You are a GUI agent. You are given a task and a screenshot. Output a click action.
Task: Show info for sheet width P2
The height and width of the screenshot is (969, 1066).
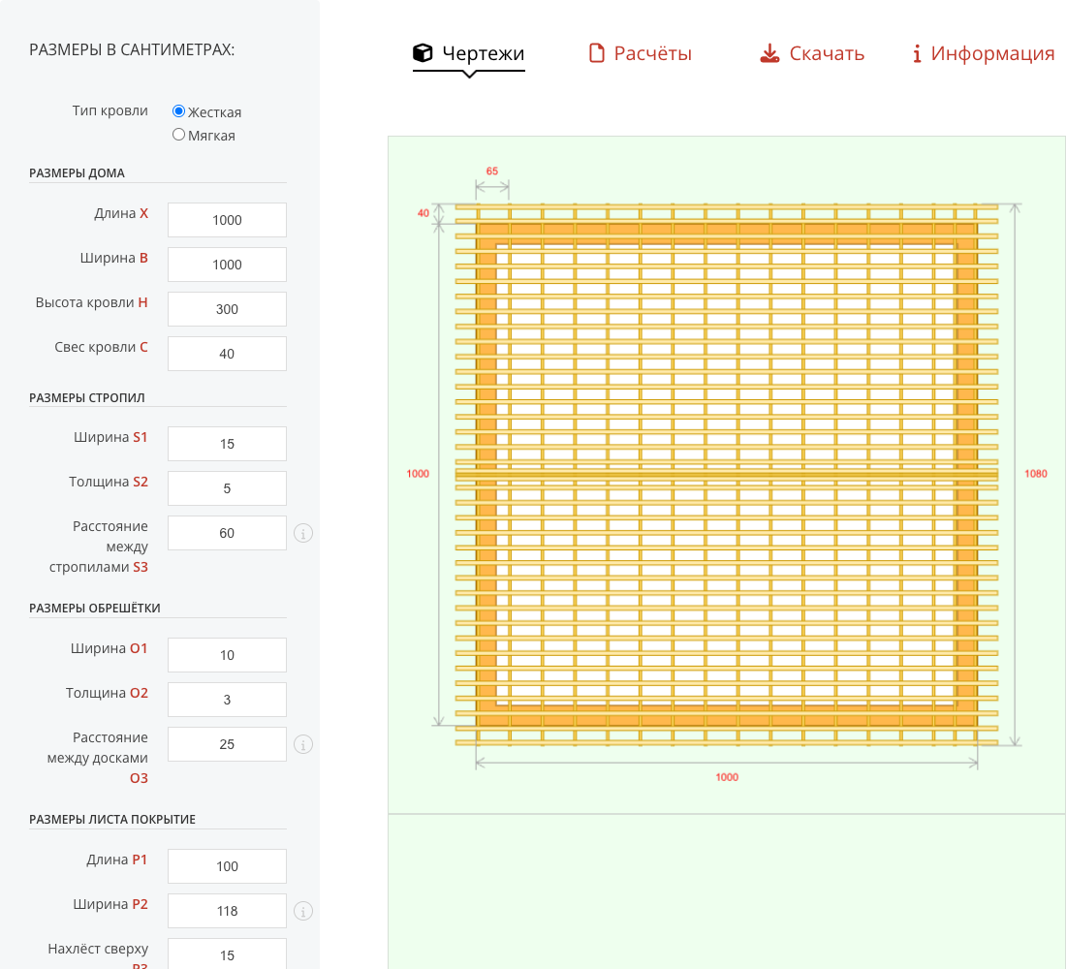pyautogui.click(x=303, y=911)
